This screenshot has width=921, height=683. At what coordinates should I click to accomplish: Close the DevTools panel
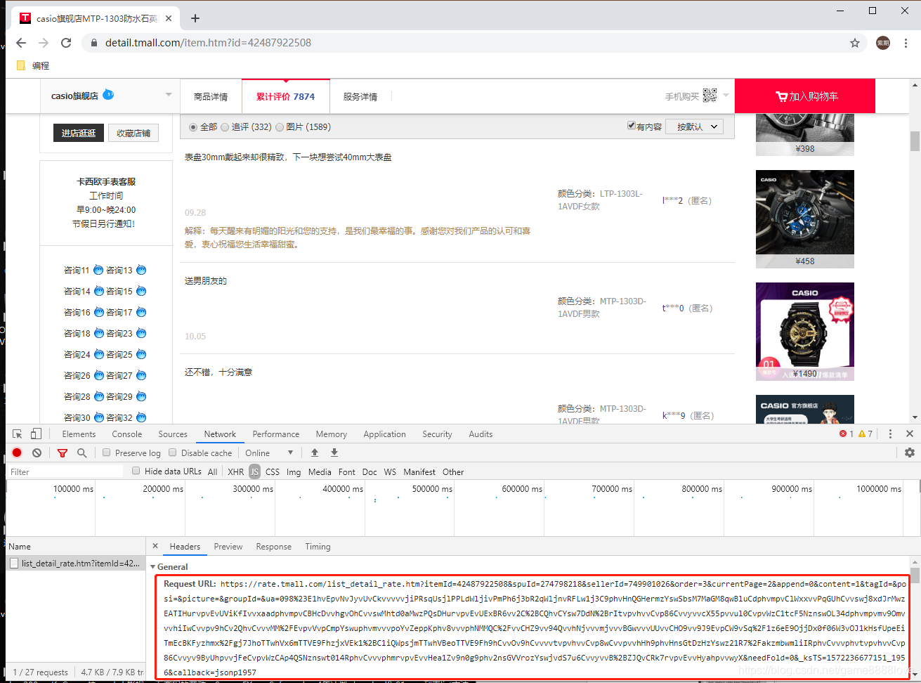coord(910,434)
